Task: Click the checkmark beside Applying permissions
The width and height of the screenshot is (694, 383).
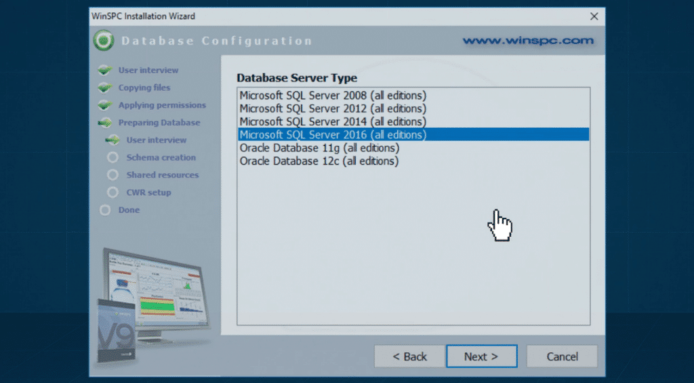Action: click(x=104, y=106)
